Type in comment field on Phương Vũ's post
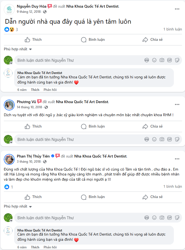Image resolution: width=185 pixels, height=250 pixels. tap(79, 139)
